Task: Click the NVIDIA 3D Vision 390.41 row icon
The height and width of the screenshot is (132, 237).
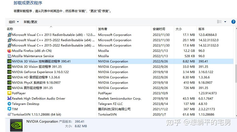Action: pos(9,61)
